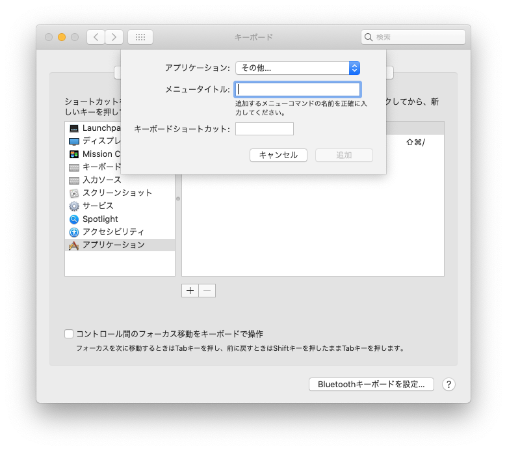The width and height of the screenshot is (507, 451).
Task: Click the Spotlight magnifier icon
Action: tap(74, 219)
